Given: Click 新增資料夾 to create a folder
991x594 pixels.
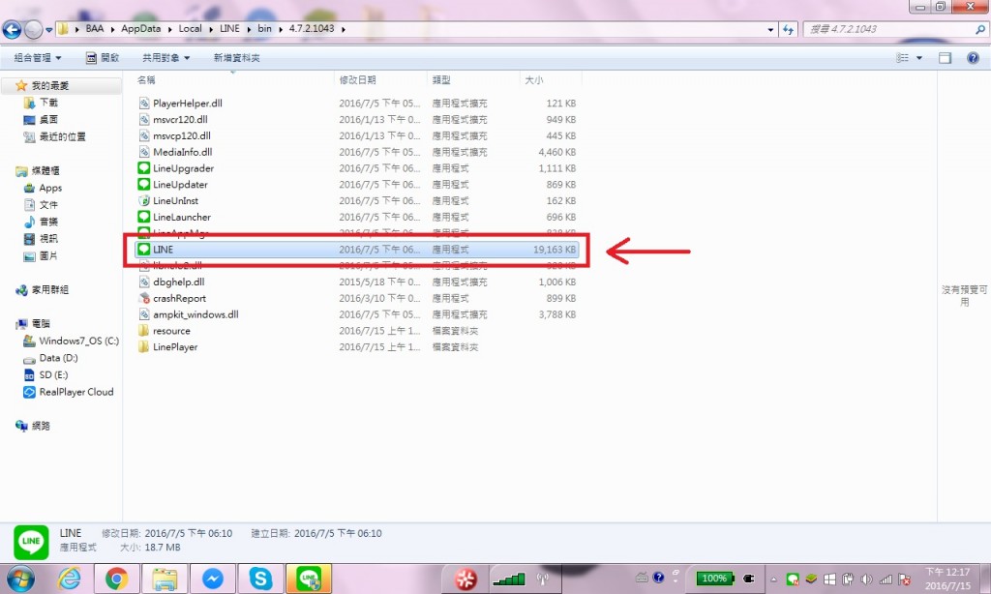Looking at the screenshot, I should coord(236,57).
